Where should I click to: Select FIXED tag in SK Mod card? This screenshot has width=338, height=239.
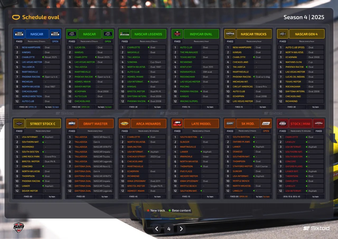pyautogui.click(x=230, y=131)
